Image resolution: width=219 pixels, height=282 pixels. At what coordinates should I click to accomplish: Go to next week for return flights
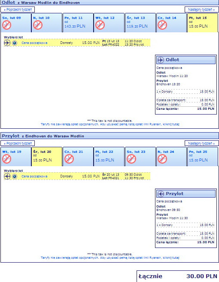click(201, 143)
